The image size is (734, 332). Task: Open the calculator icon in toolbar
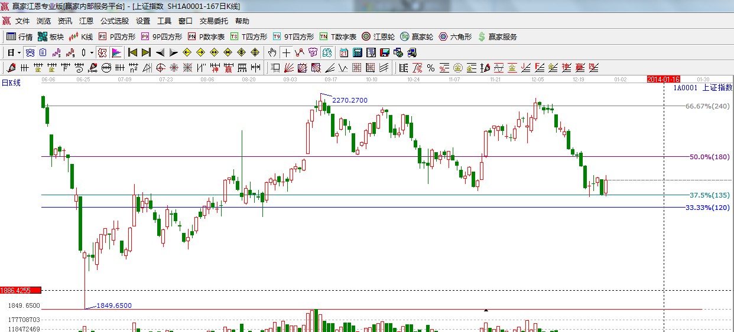tap(357, 52)
